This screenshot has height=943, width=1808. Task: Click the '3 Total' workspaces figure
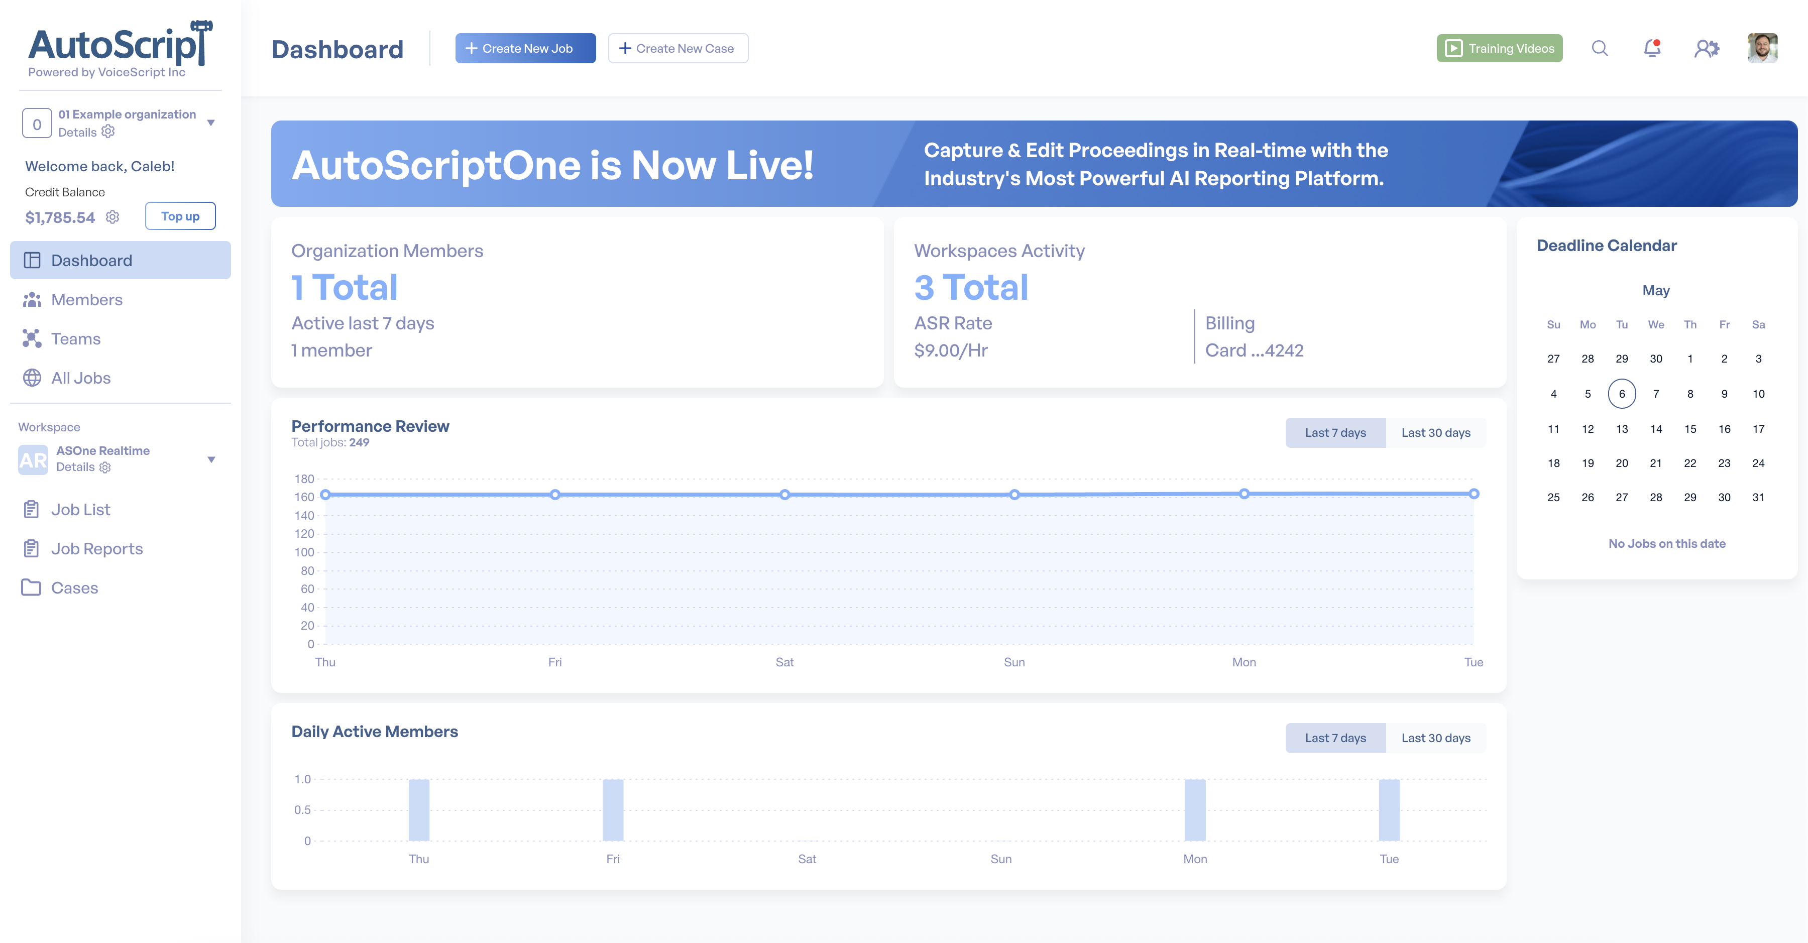point(971,287)
